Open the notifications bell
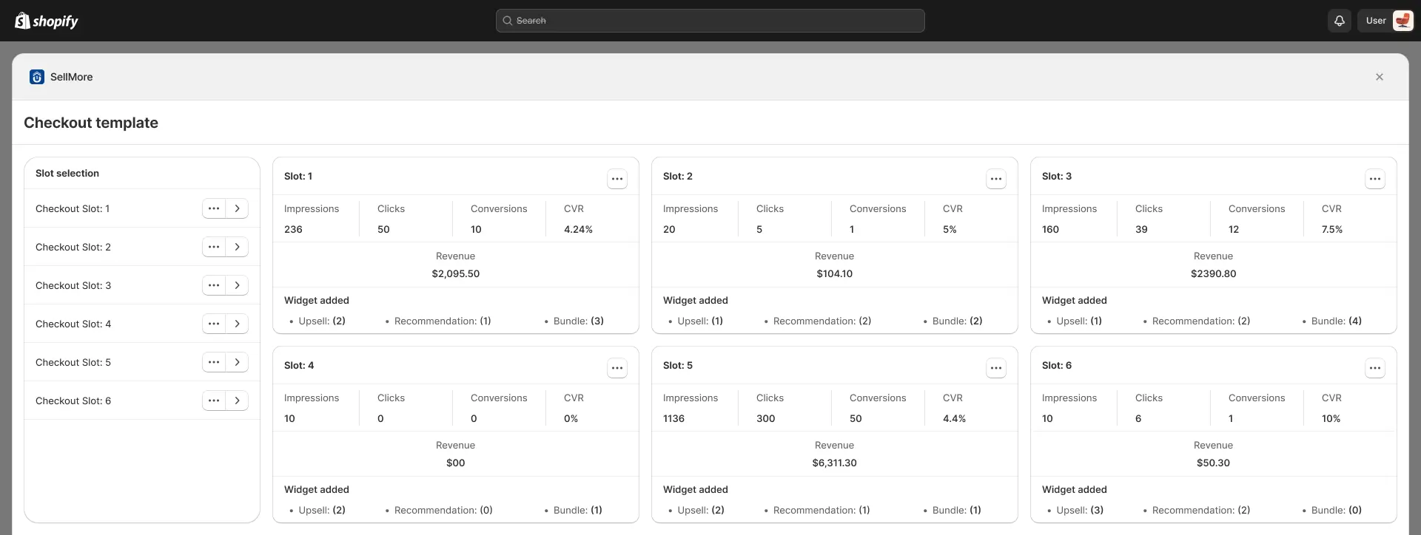Image resolution: width=1421 pixels, height=535 pixels. pos(1339,21)
